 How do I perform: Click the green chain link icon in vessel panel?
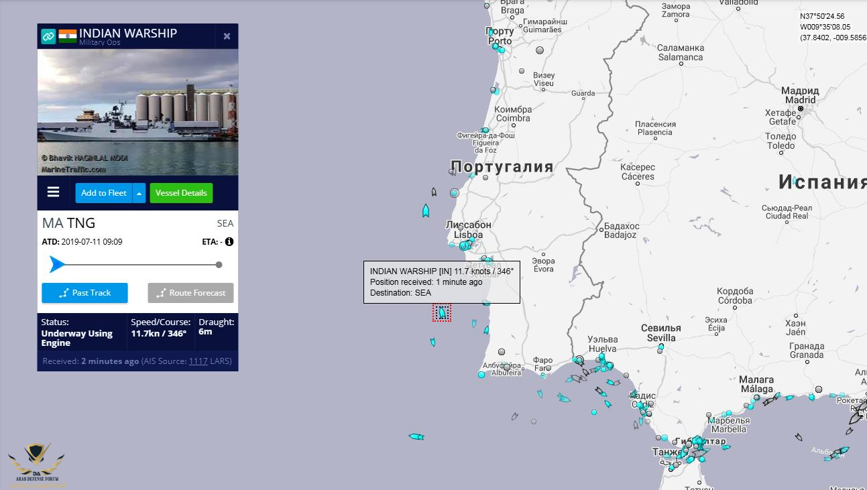click(x=48, y=36)
